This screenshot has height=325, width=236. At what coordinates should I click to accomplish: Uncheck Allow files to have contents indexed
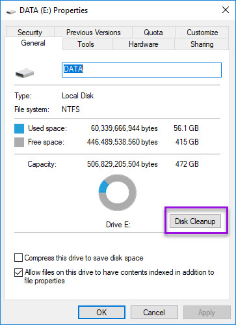pos(18,272)
